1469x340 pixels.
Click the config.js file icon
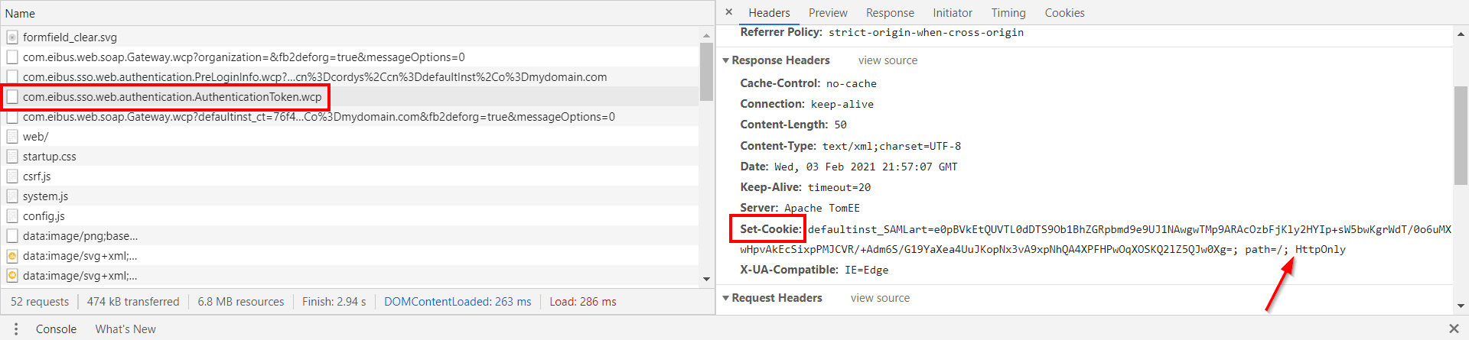coord(12,216)
